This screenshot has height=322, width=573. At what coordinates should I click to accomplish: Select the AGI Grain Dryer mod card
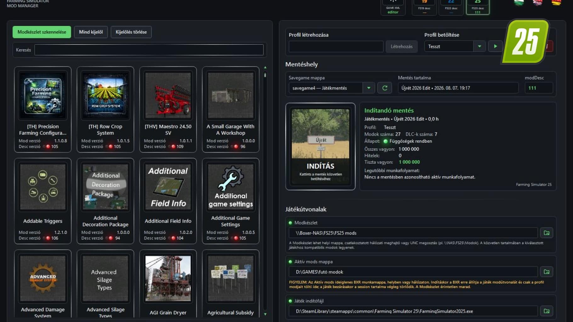click(168, 284)
